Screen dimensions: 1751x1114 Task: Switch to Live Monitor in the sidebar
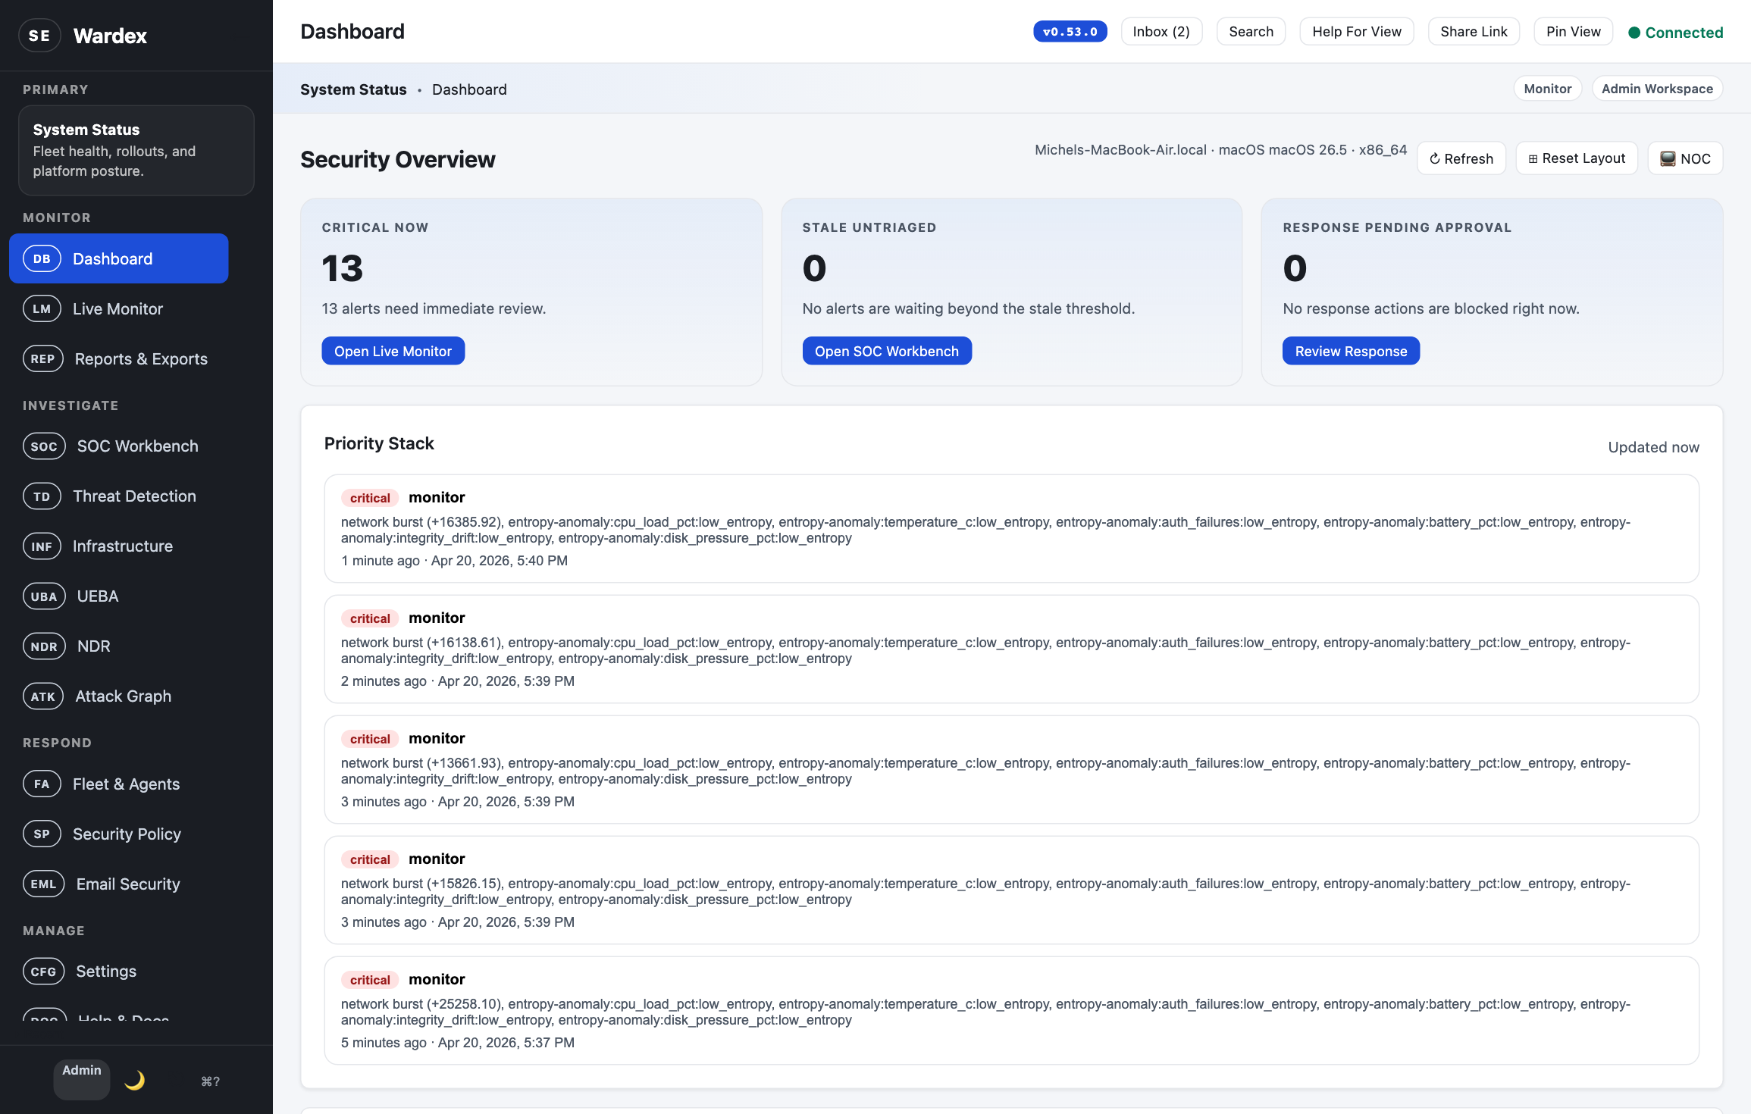[x=117, y=308]
